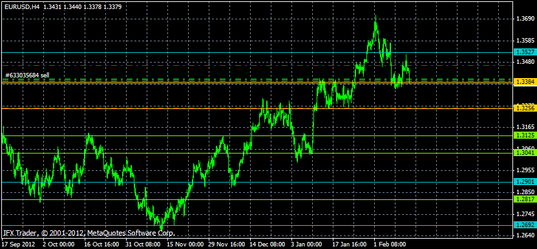Image resolution: width=537 pixels, height=249 pixels.
Task: Click the 17 Sep 2012 date label
Action: [19, 244]
